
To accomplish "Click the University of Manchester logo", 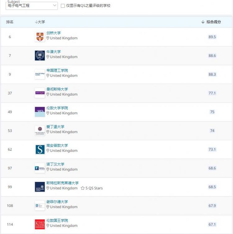I will (40, 93).
